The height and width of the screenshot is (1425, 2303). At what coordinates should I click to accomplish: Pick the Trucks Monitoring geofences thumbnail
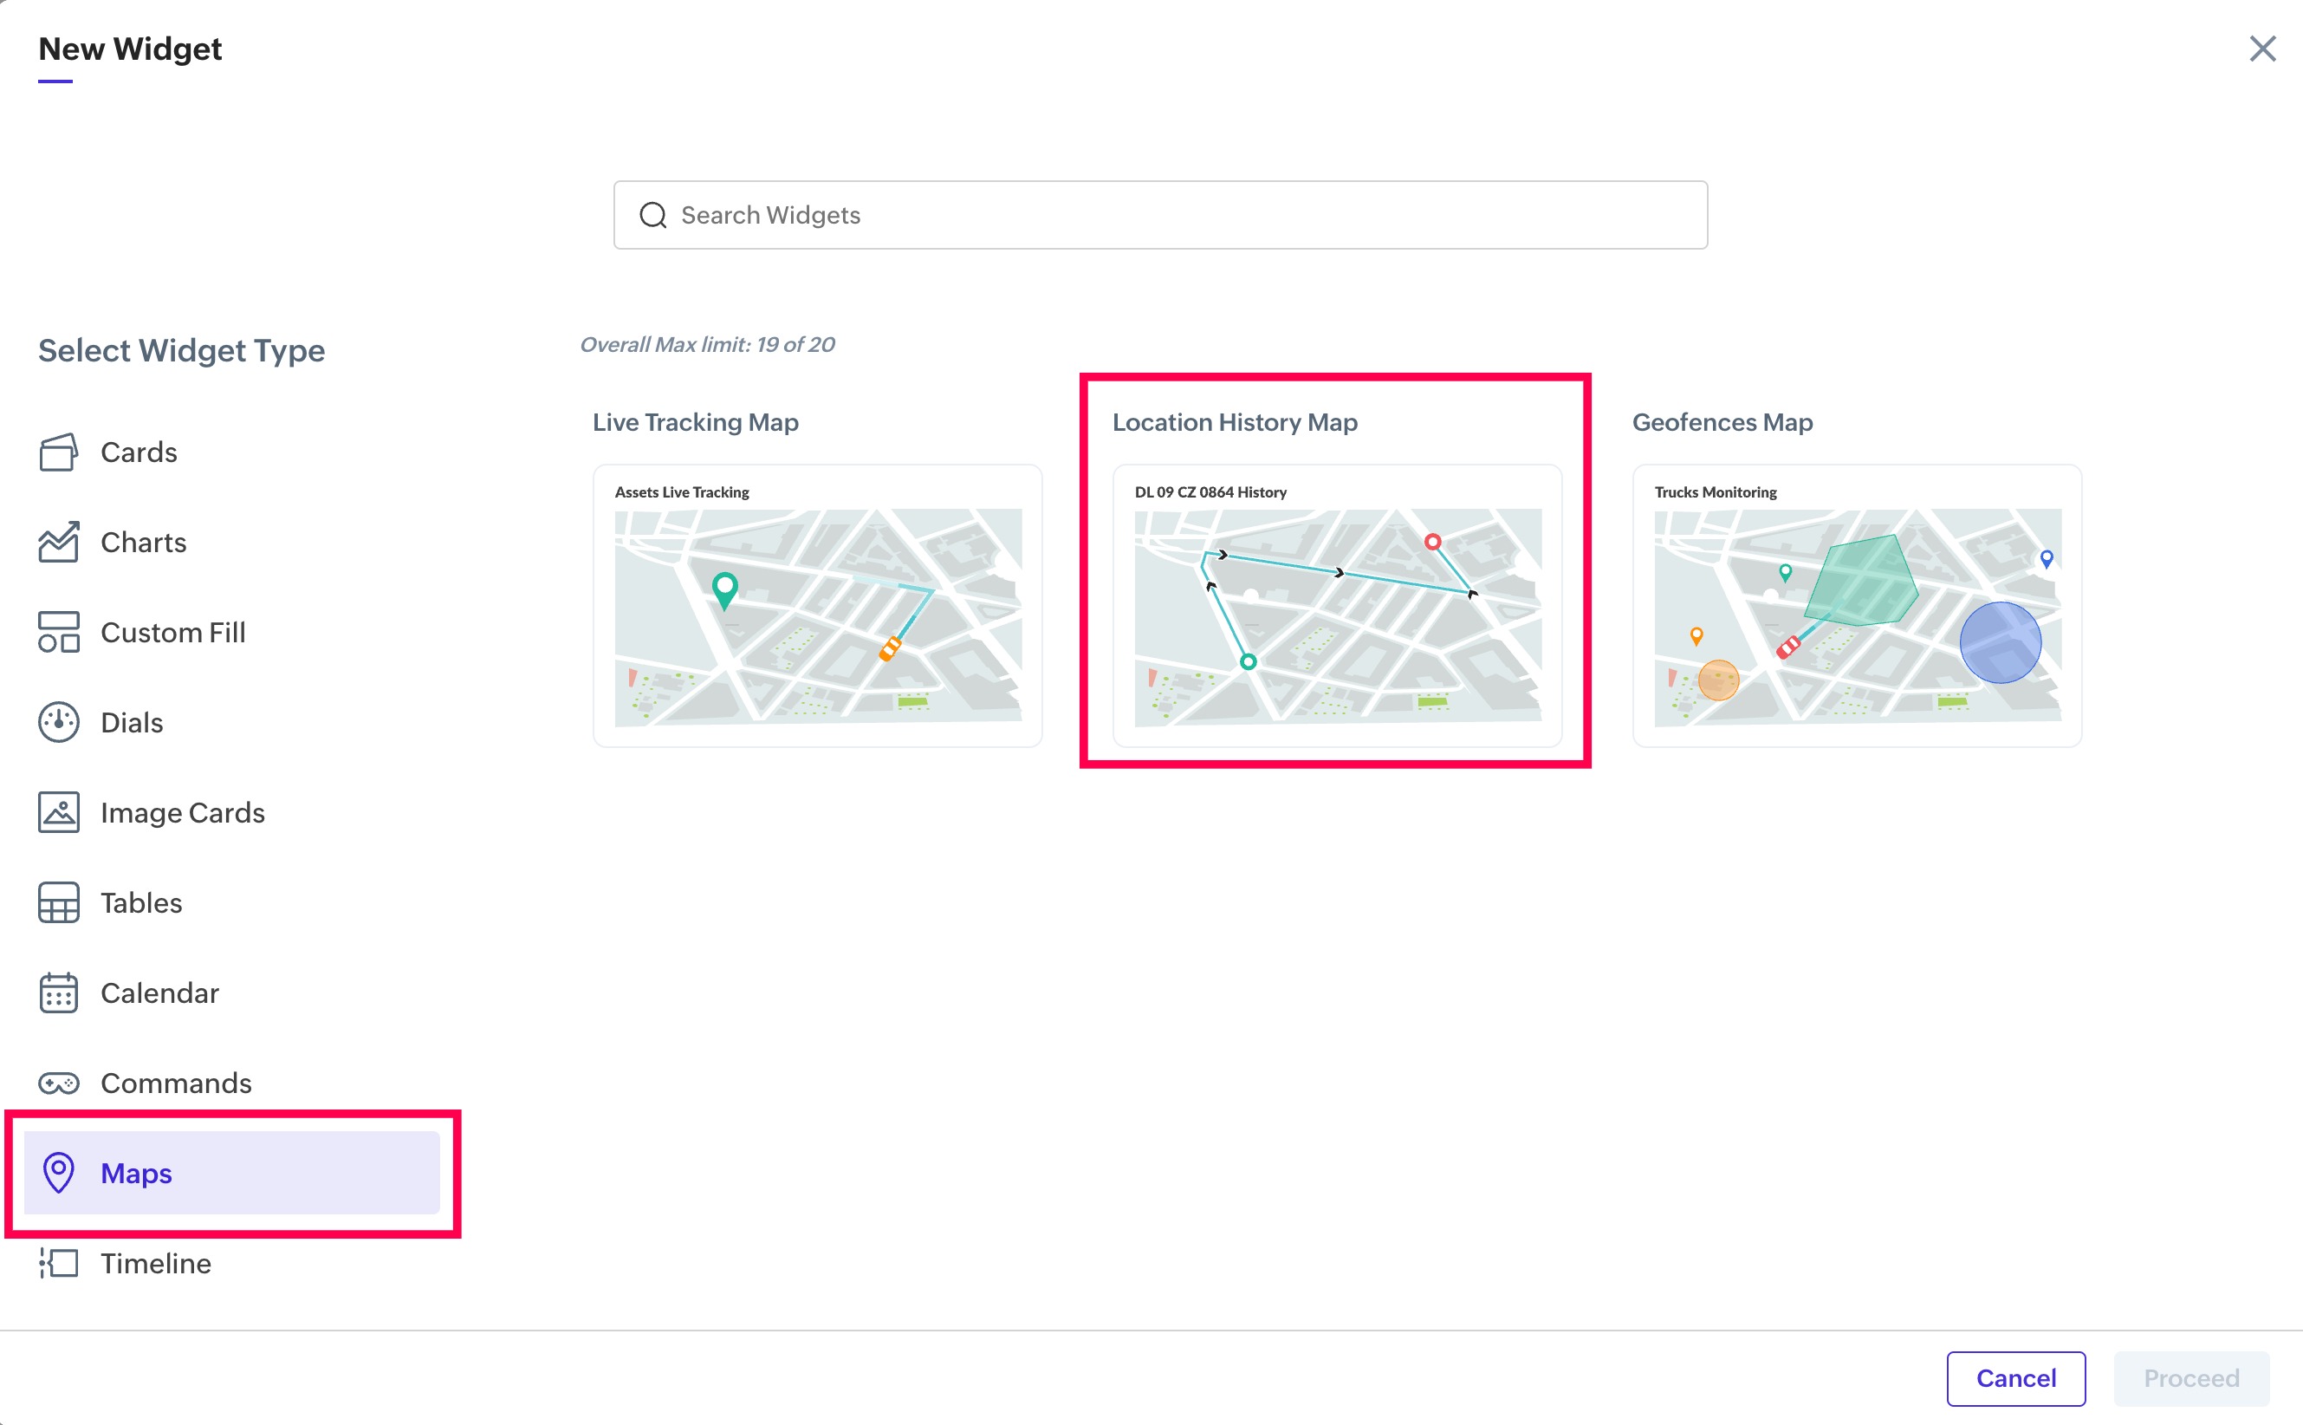[1857, 606]
